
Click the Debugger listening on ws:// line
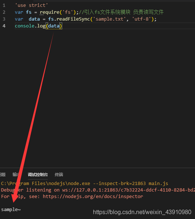[x=98, y=190]
